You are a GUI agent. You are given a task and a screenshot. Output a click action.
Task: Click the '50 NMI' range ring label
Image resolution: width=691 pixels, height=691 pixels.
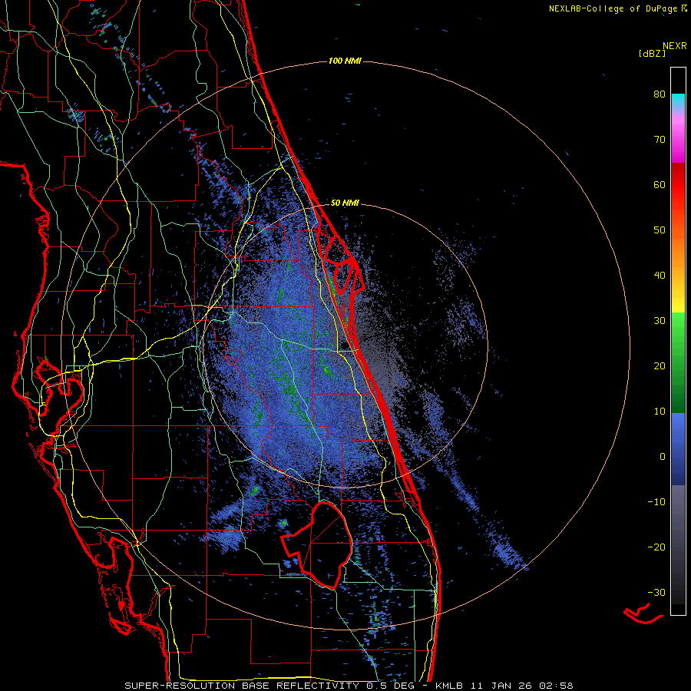point(345,203)
